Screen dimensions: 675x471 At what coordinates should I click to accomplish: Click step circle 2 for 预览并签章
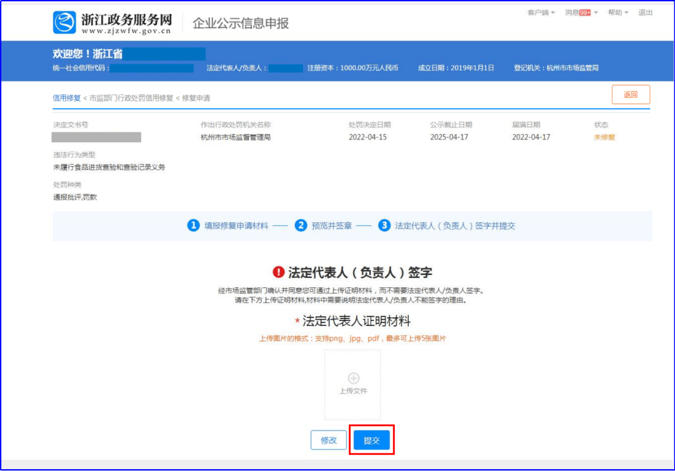pos(302,226)
